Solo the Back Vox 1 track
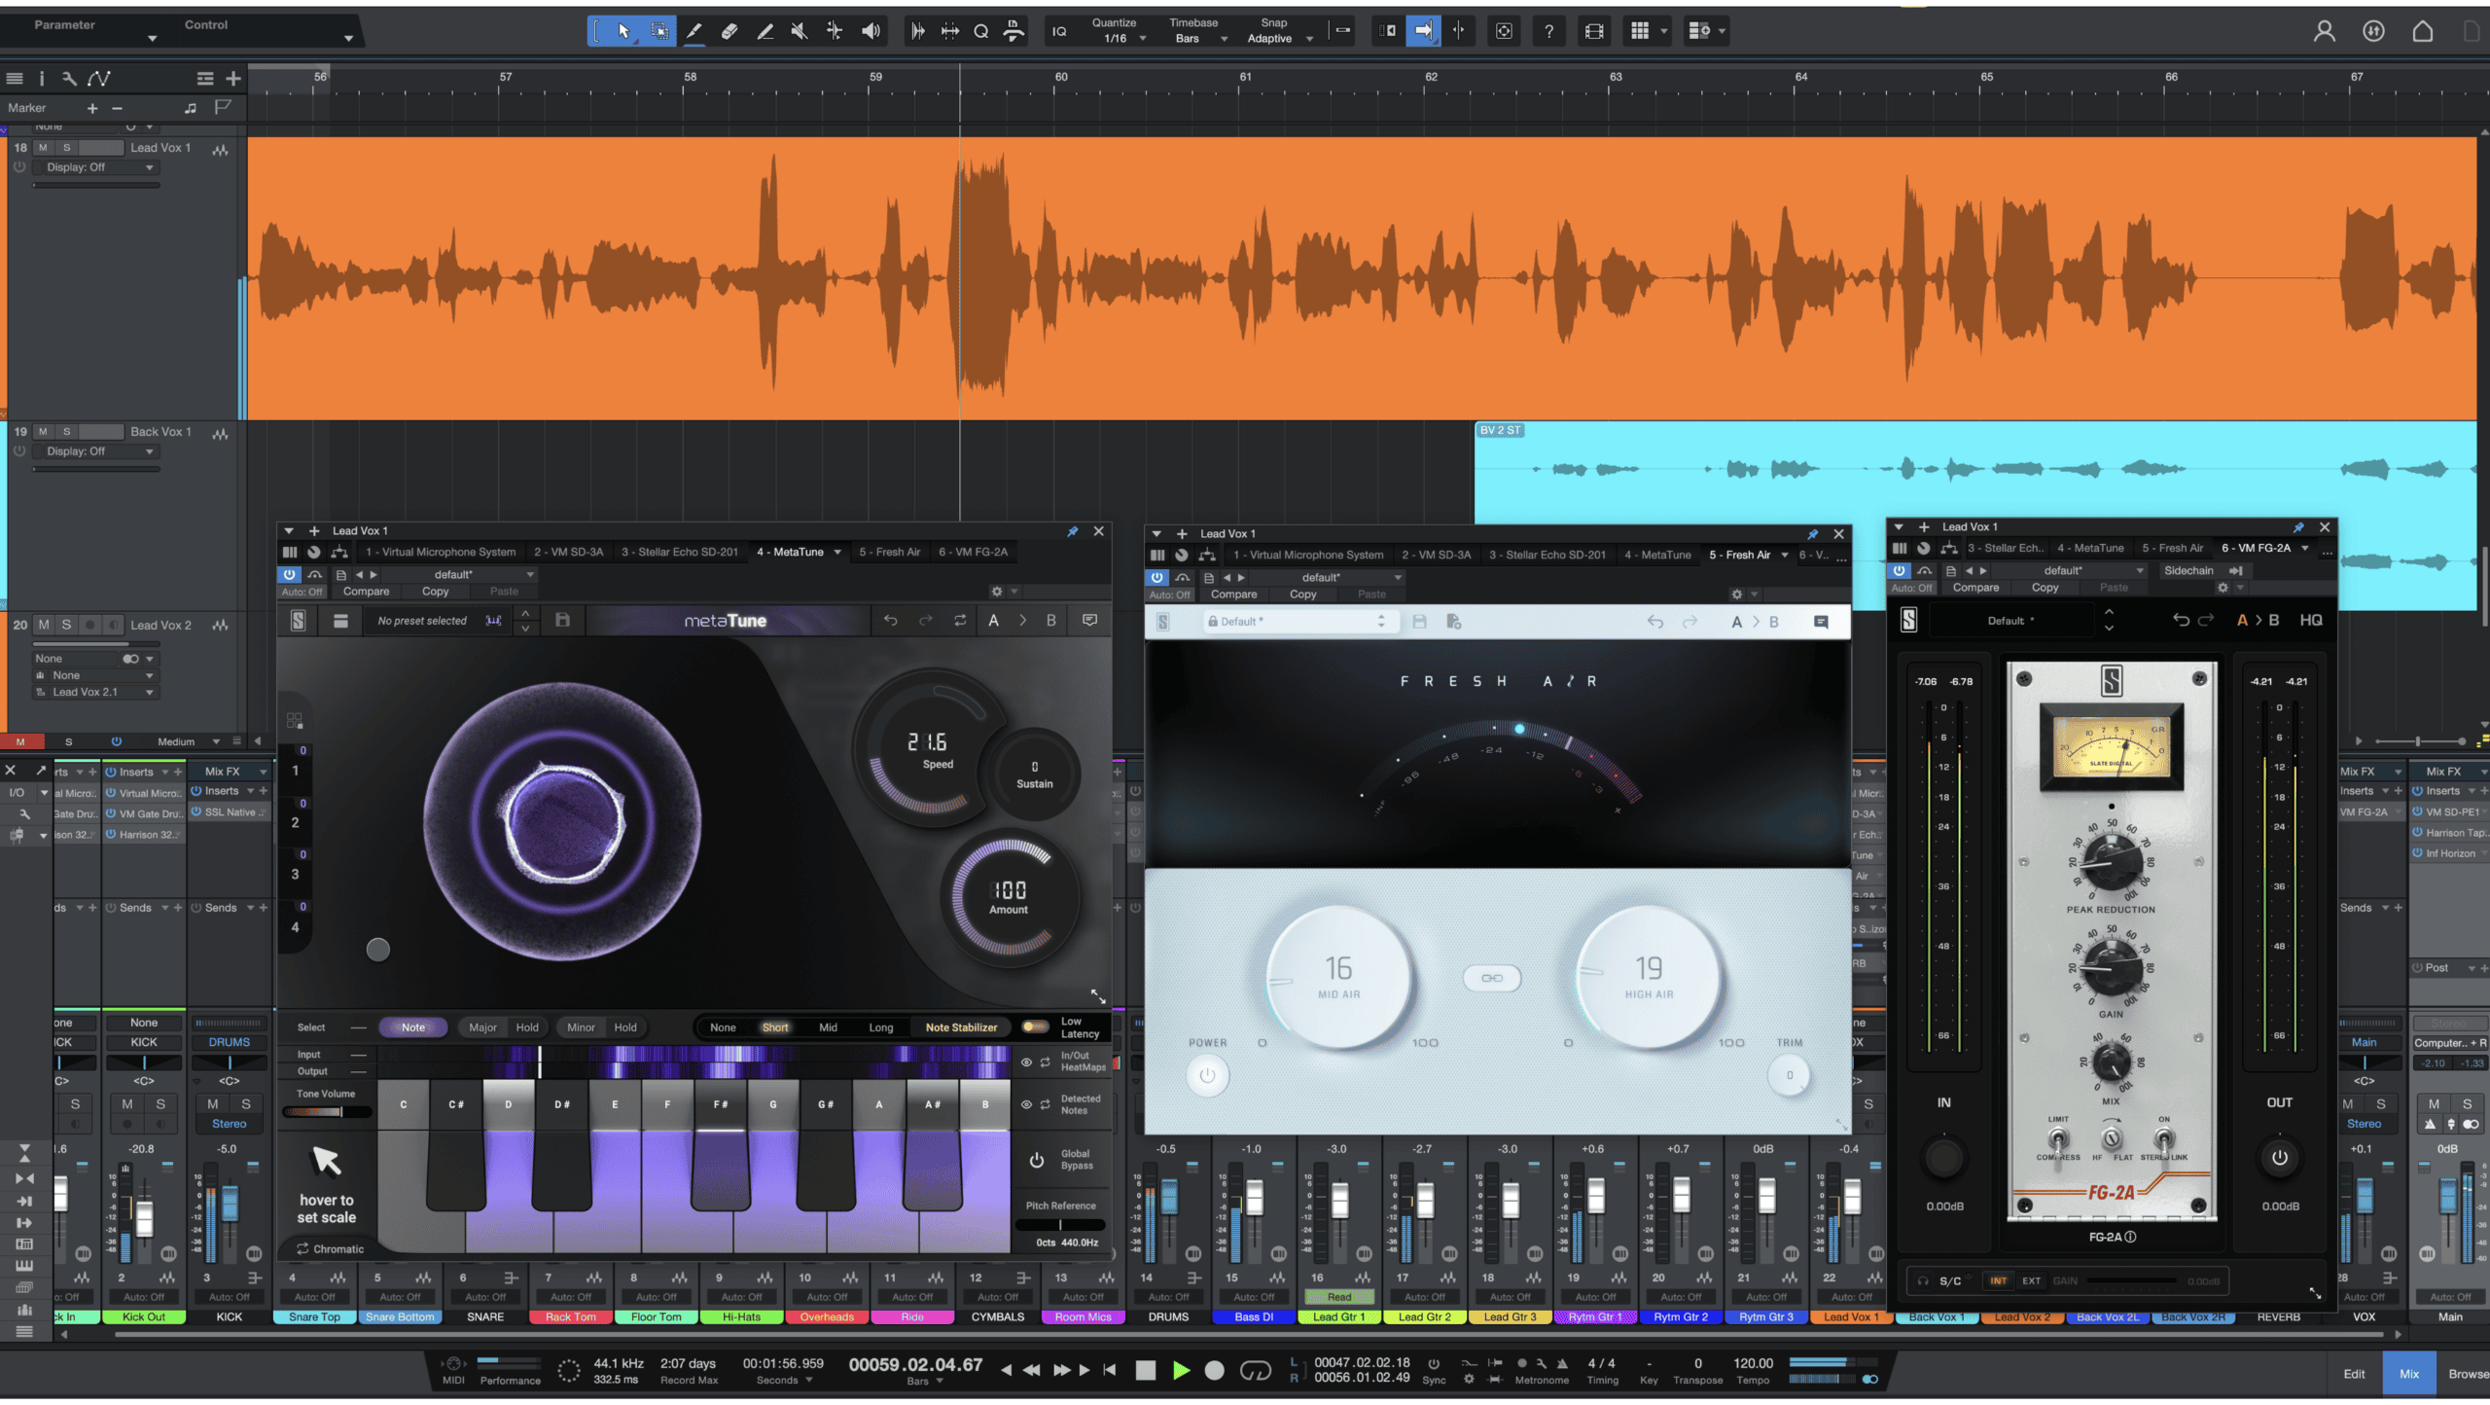Image resolution: width=2490 pixels, height=1405 pixels. pos(66,431)
